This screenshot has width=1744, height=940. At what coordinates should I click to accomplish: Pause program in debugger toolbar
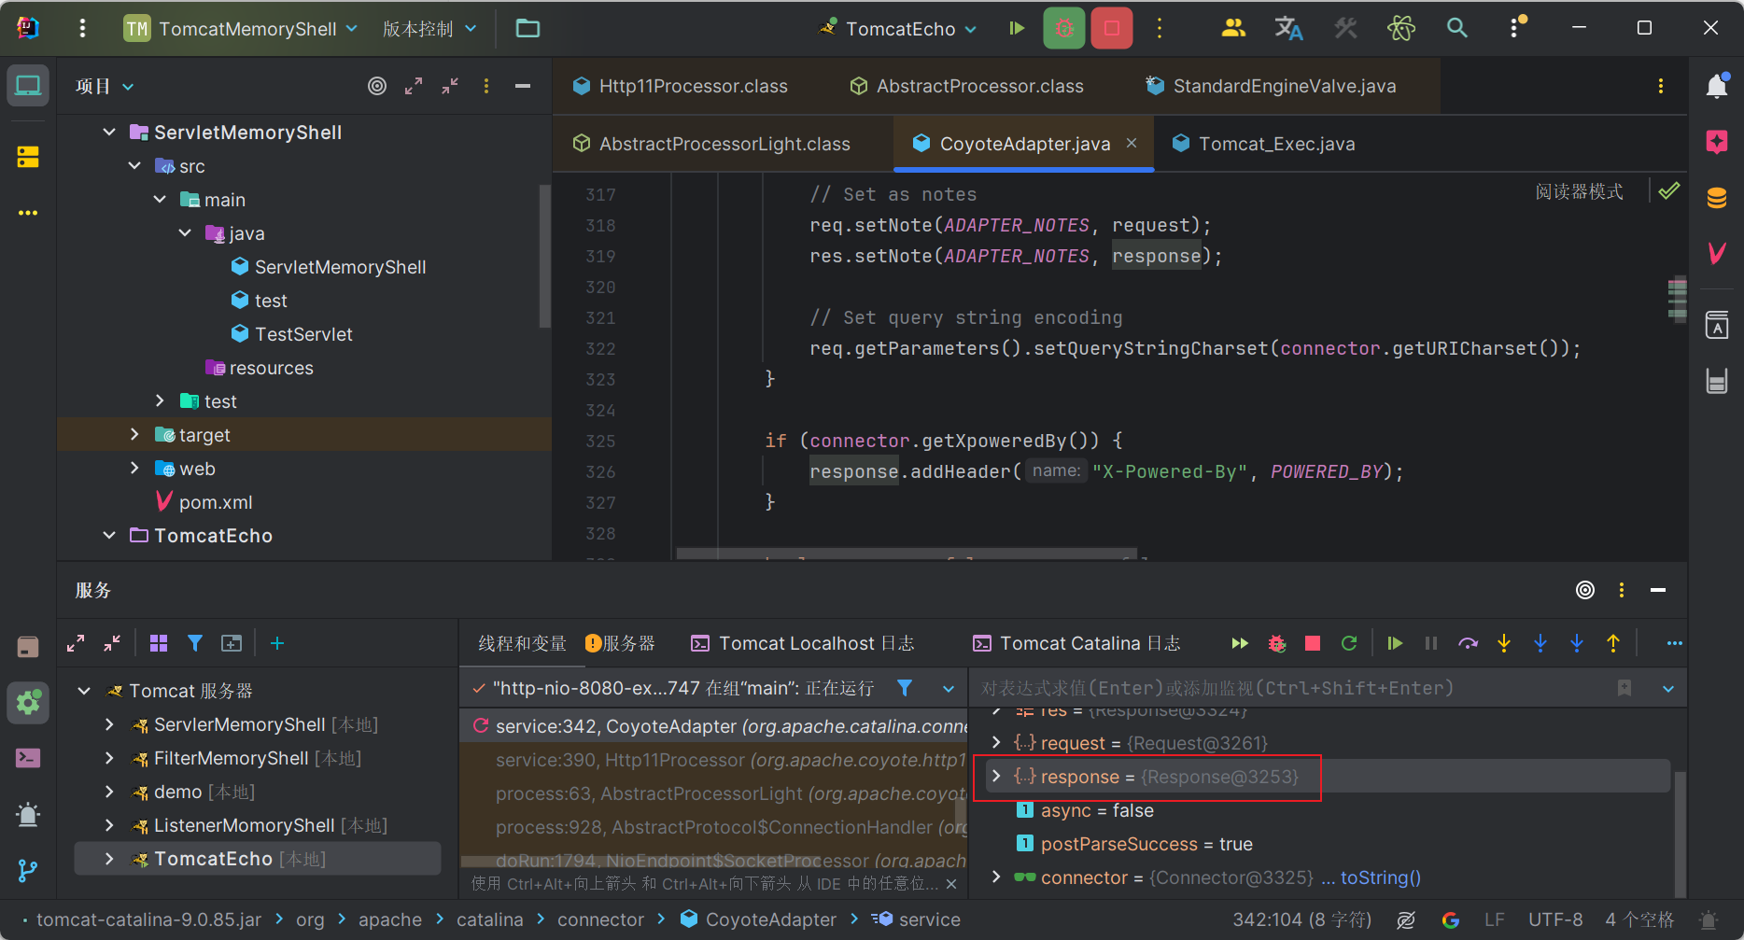pos(1431,643)
